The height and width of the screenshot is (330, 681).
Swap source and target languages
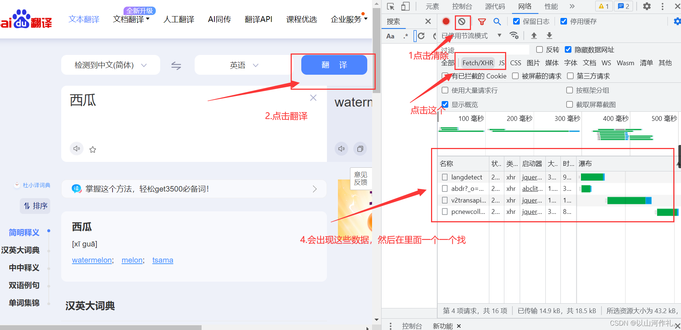pos(176,66)
